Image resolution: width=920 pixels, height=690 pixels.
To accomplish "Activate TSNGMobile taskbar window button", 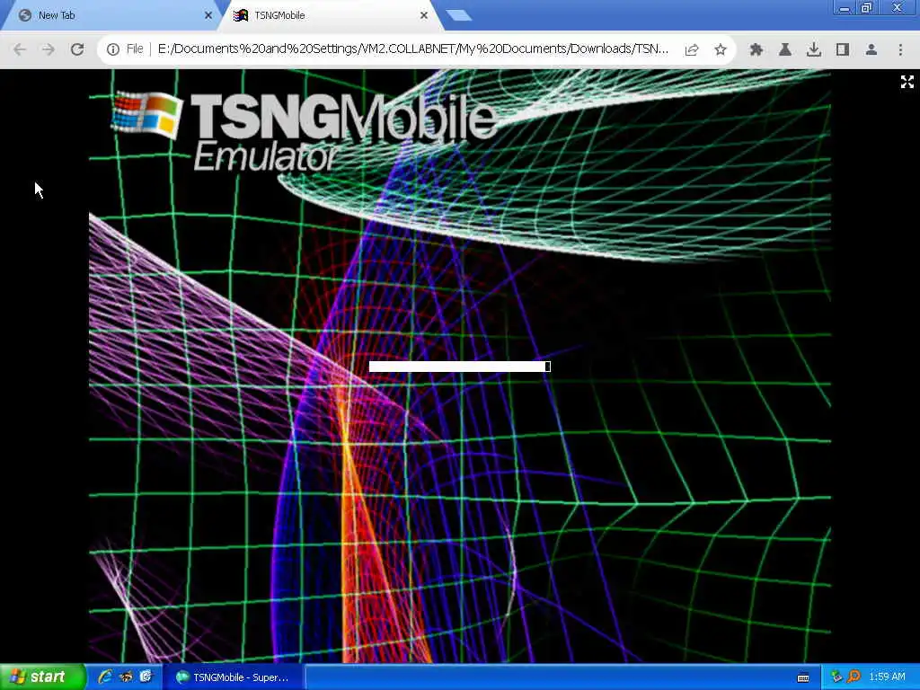I will tap(233, 677).
